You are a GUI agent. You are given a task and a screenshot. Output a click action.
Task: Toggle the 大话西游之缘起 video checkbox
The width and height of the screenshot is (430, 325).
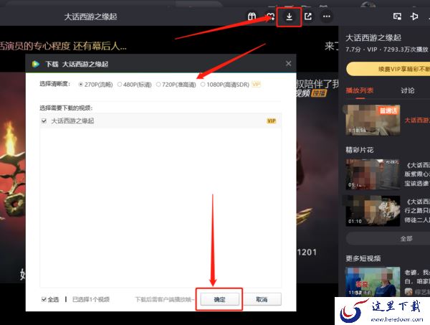[44, 121]
